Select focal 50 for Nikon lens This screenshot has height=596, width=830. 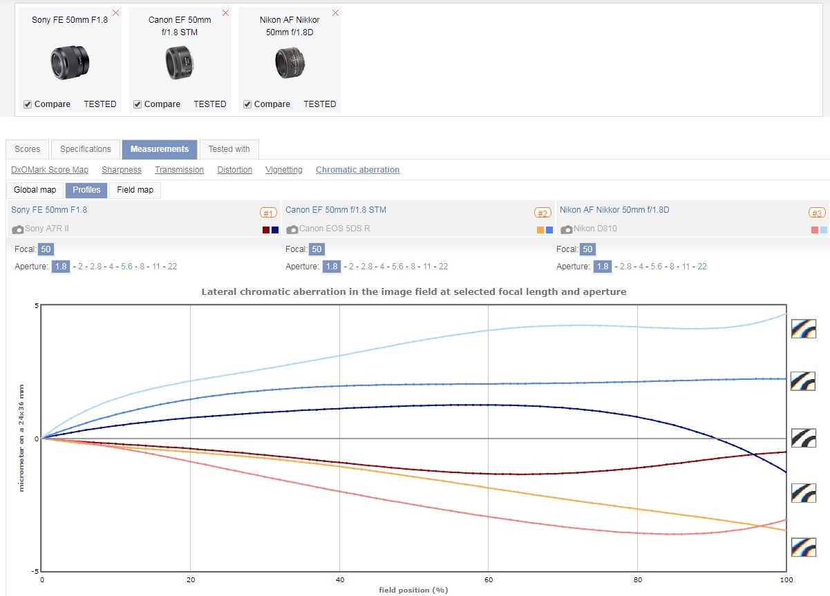[587, 249]
